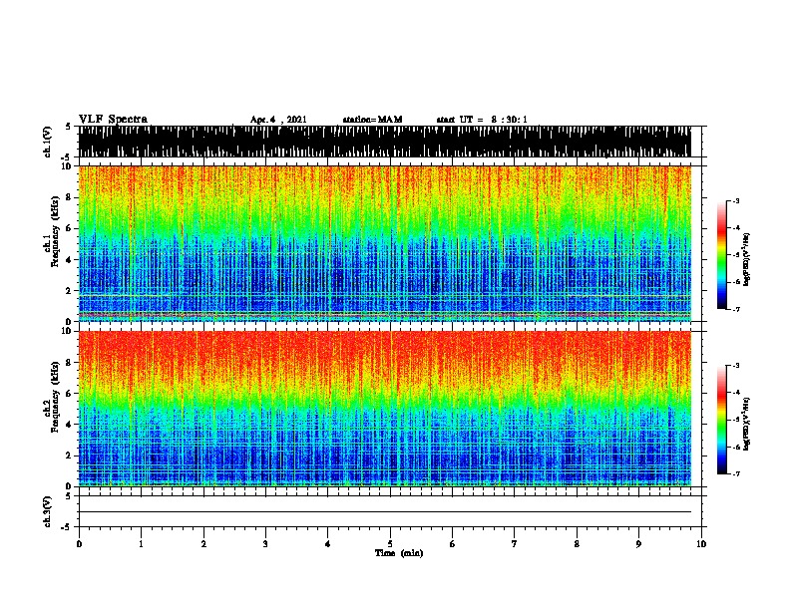The width and height of the screenshot is (790, 610).
Task: Click the 'VLF Spectra' title text
Action: coord(113,119)
